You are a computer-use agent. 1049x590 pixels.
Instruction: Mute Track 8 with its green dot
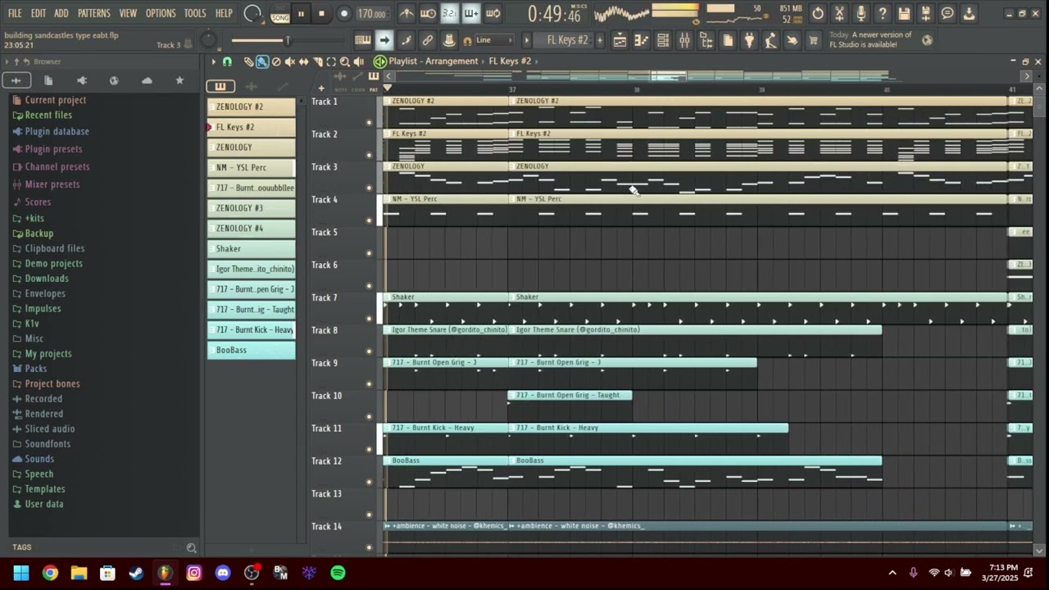pos(369,352)
